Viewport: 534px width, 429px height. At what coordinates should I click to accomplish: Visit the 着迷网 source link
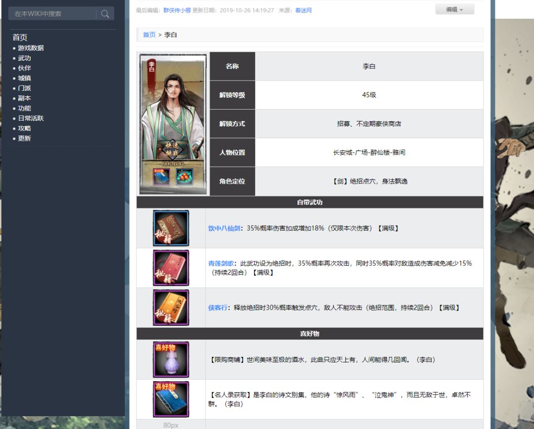[303, 10]
